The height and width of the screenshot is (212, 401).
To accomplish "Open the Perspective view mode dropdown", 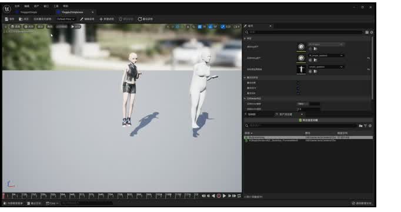I will pyautogui.click(x=15, y=26).
